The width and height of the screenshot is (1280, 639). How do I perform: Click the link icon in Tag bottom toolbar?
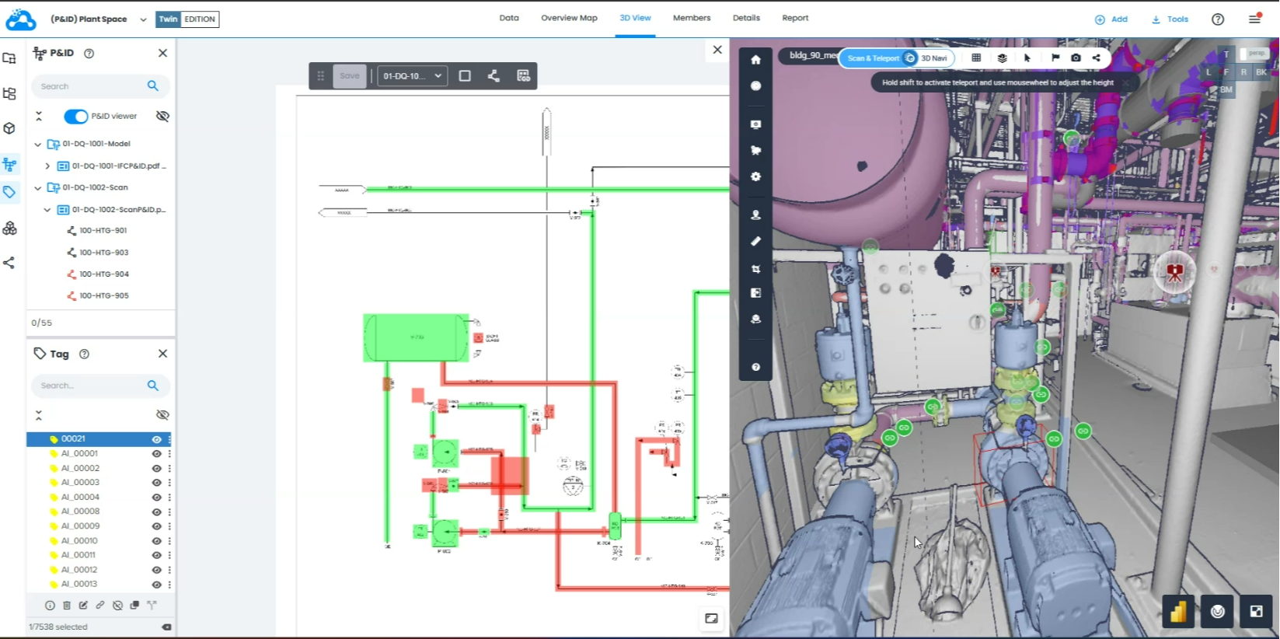click(x=100, y=605)
